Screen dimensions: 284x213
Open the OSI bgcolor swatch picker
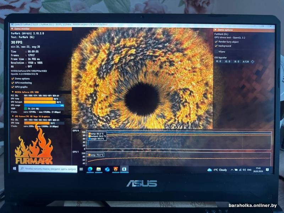tap(252, 62)
